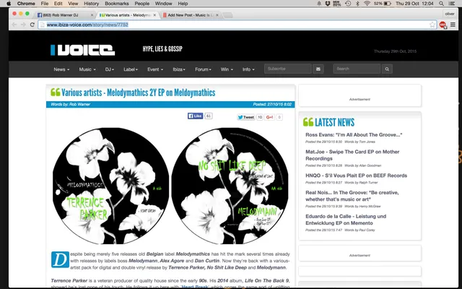Go forward with the browser forward arrow
462x289 pixels.
point(23,25)
